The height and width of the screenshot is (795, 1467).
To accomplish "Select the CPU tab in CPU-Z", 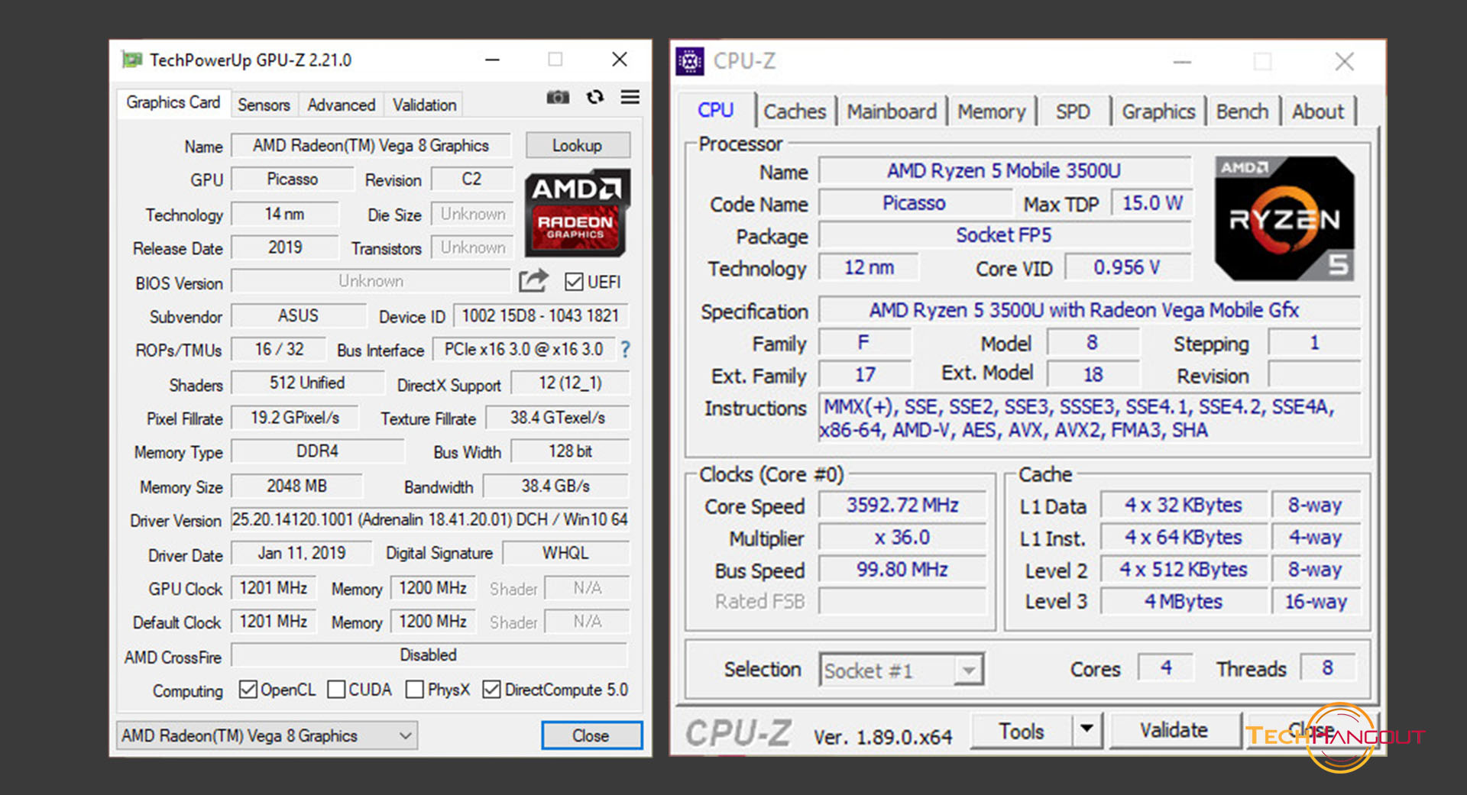I will tap(716, 110).
